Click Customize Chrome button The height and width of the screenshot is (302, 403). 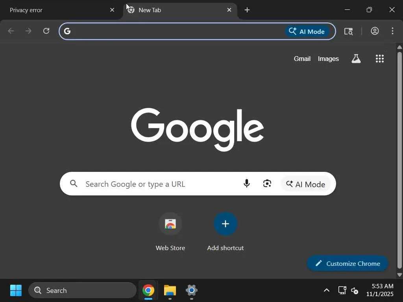[x=348, y=263]
